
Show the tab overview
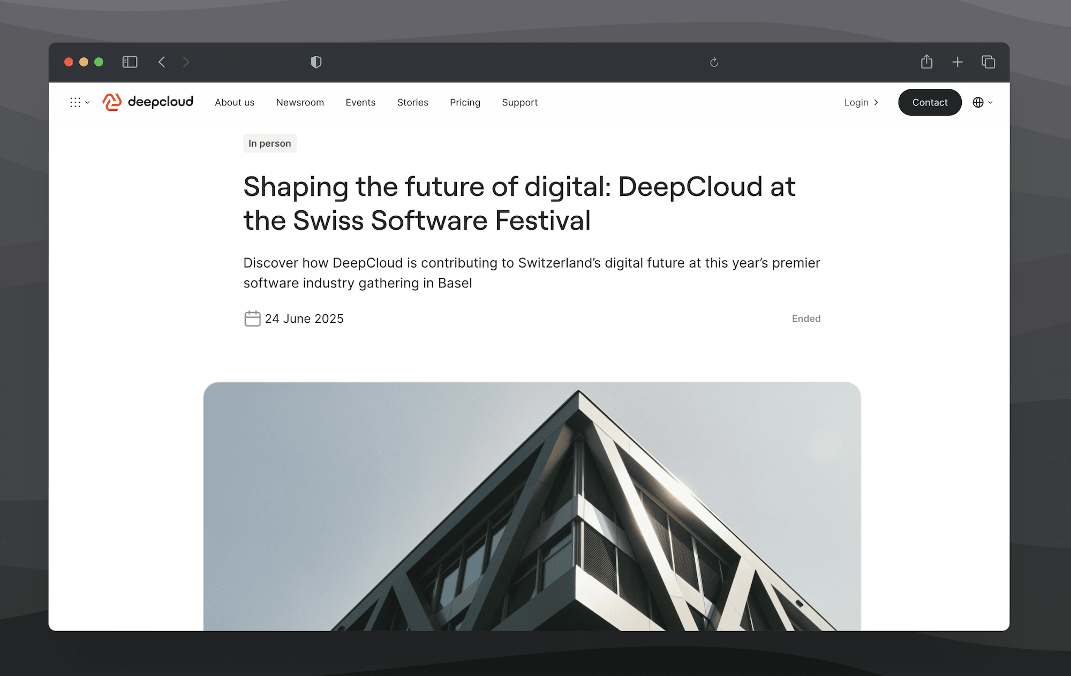coord(988,62)
